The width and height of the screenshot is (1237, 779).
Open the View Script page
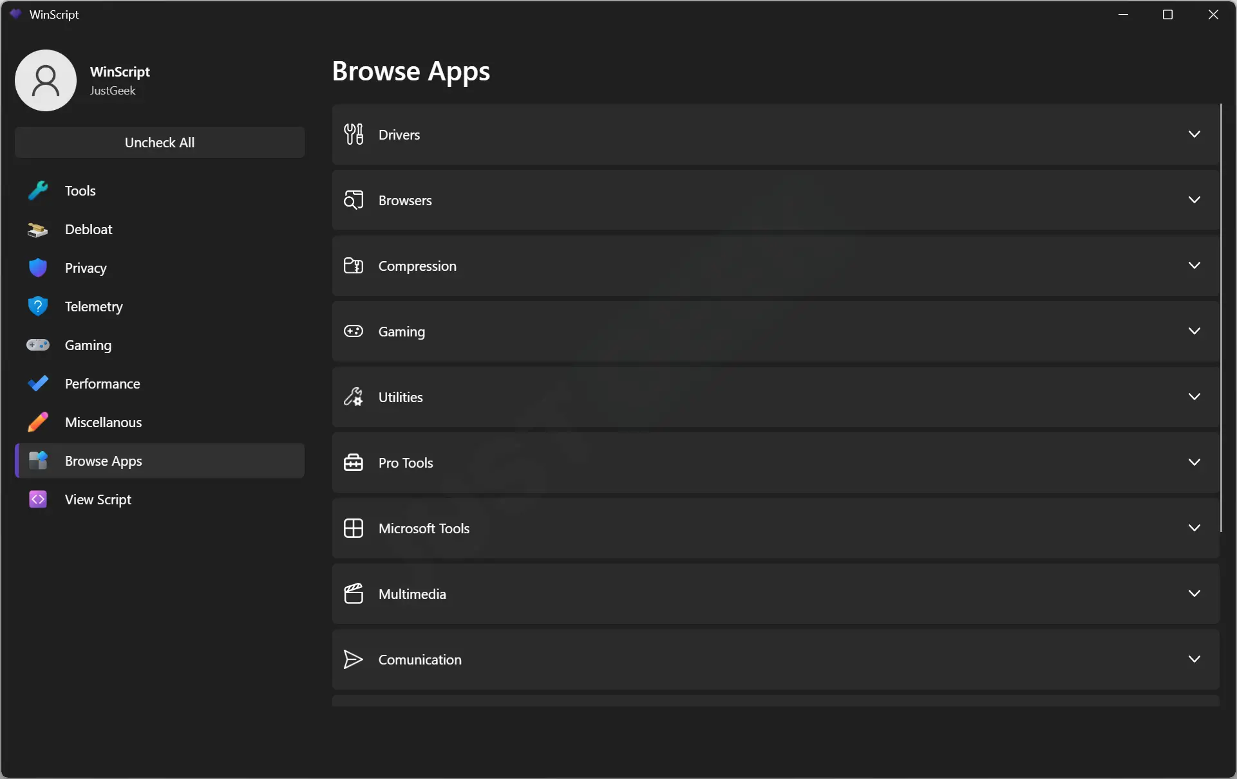click(x=160, y=499)
